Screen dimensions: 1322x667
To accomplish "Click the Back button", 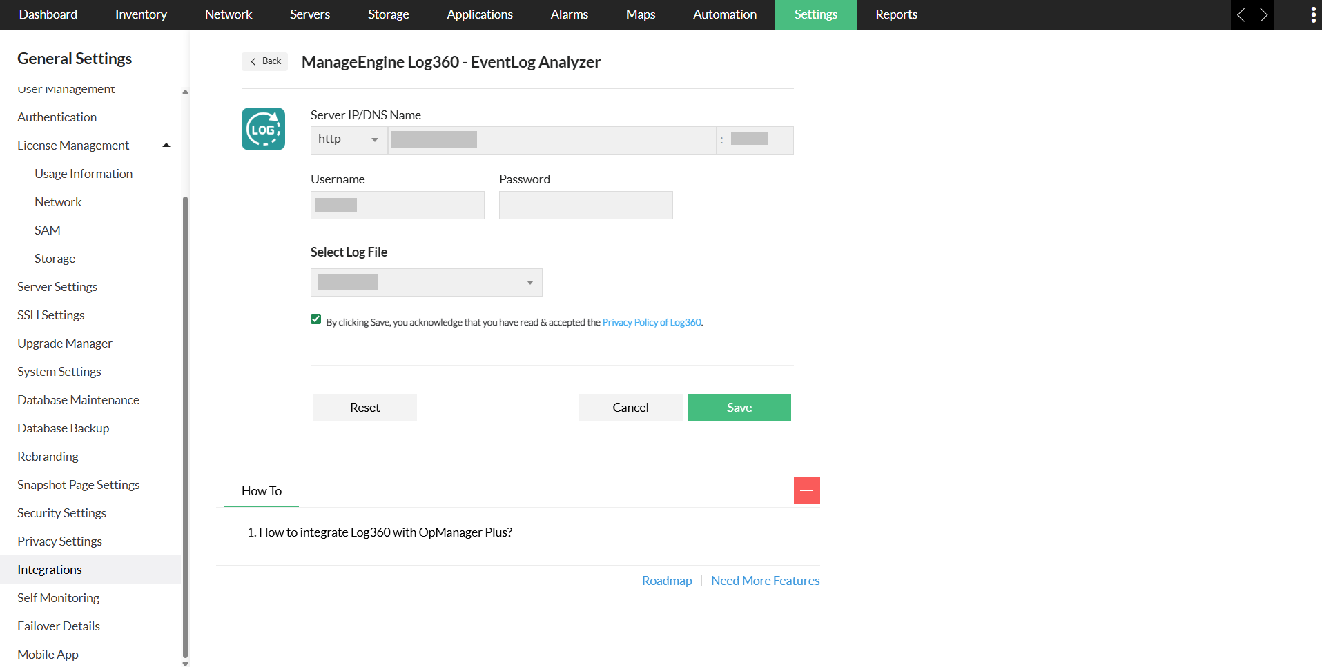I will pos(265,61).
